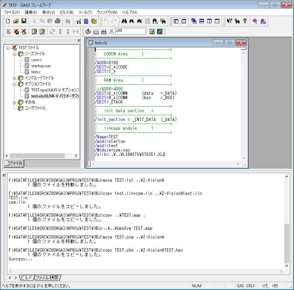Select startup.xas in project tree
294x290 pixels.
click(41, 66)
